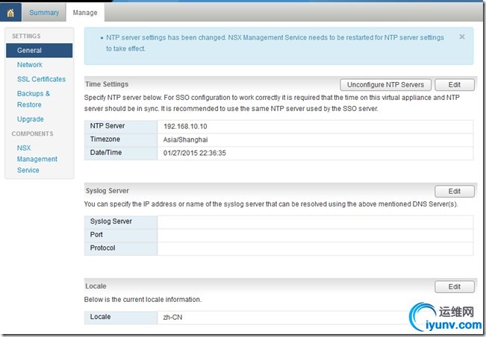486x337 pixels.
Task: Open SSL Certificates settings
Action: pyautogui.click(x=41, y=79)
